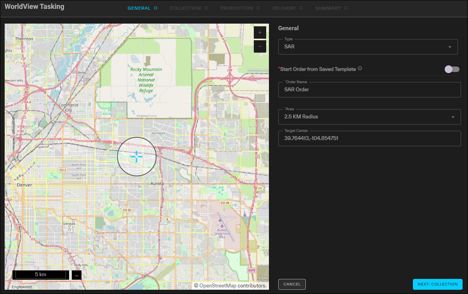The image size is (468, 294).
Task: Zoom in on the map
Action: coord(260,32)
